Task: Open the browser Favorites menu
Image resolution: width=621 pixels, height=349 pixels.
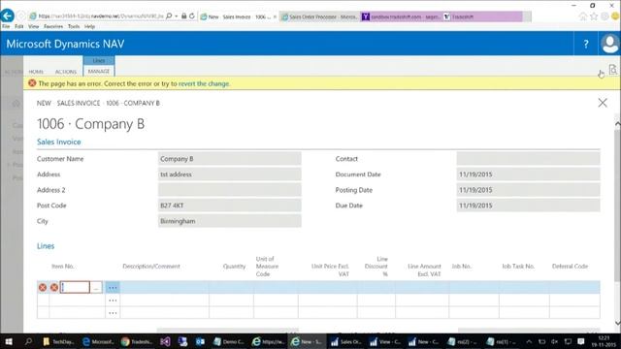Action: tap(53, 26)
